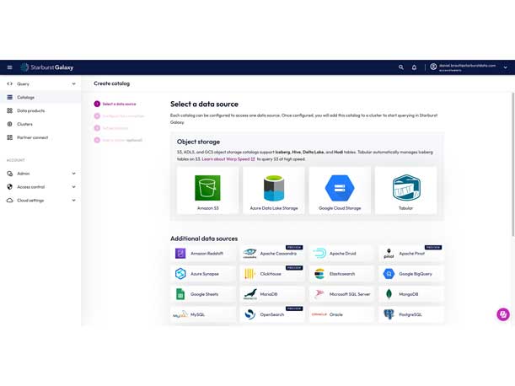Click the purple help chat bubble
The width and height of the screenshot is (515, 386).
[x=503, y=314]
